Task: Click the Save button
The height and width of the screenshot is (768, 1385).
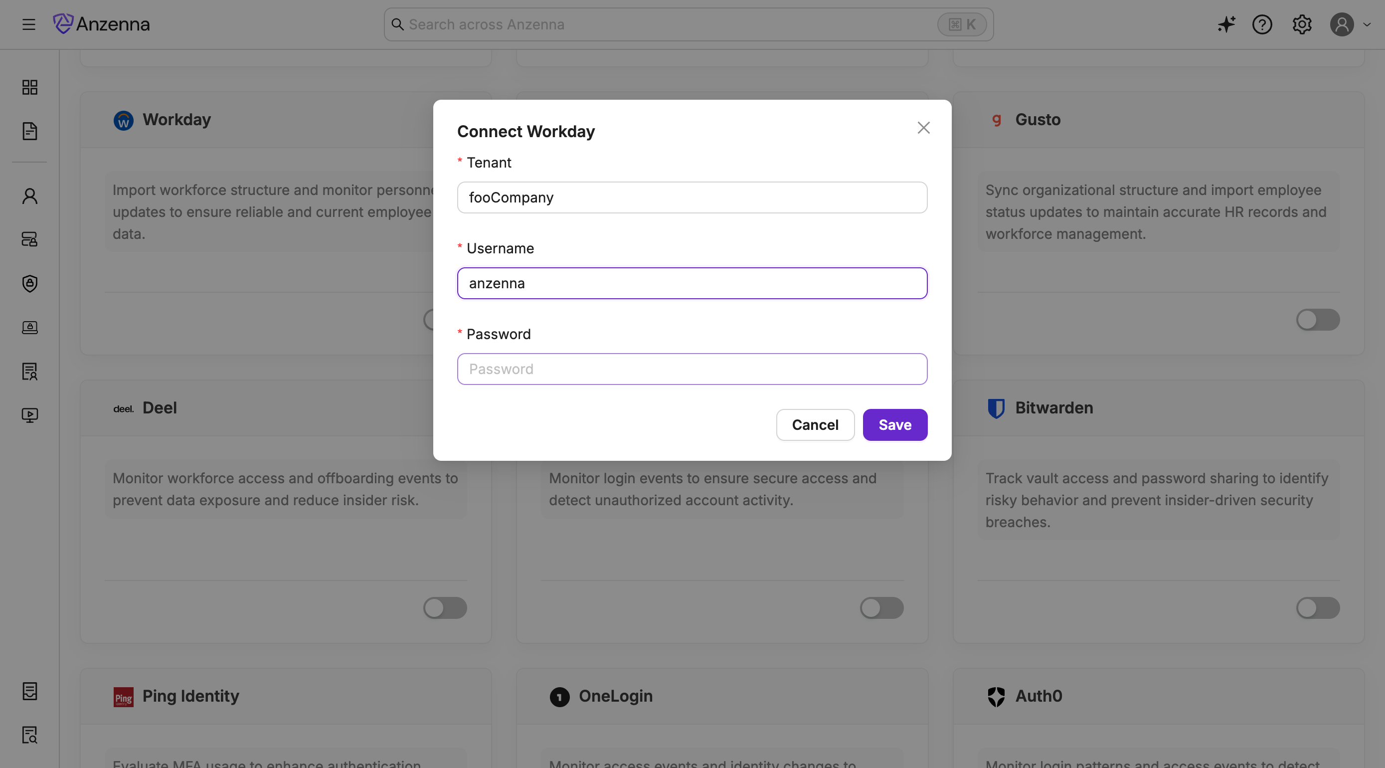Action: point(894,425)
